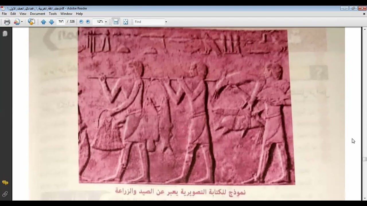
Task: Zoom out with the minus button
Action: tap(81, 22)
